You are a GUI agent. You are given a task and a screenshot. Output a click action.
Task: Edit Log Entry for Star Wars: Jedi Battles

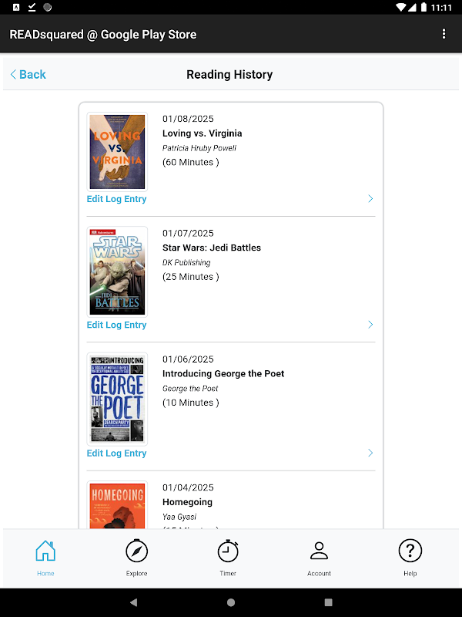pos(116,325)
